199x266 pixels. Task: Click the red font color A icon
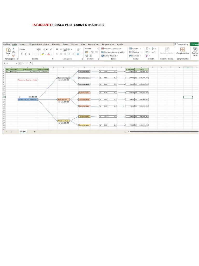(49, 54)
